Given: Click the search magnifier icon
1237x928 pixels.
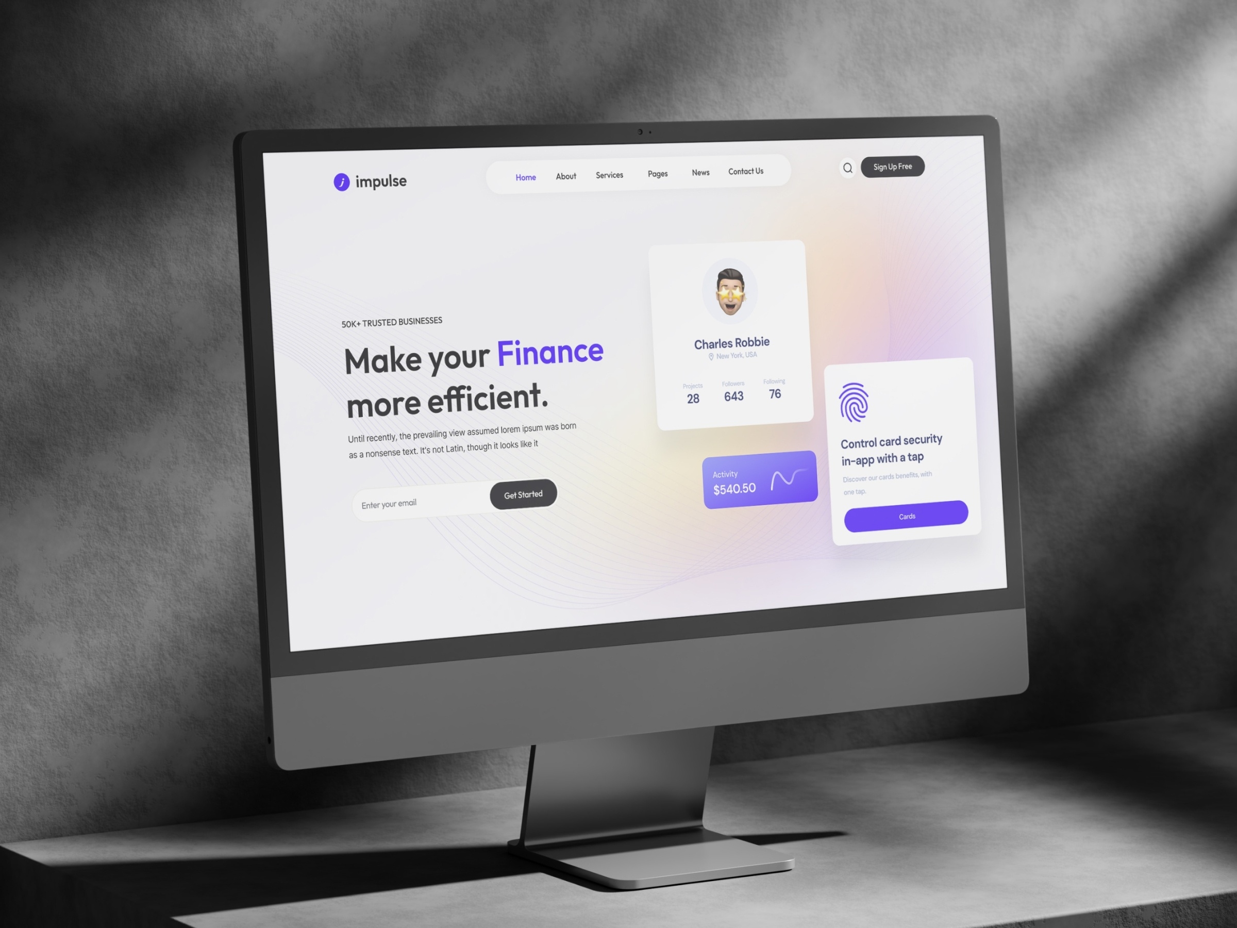Looking at the screenshot, I should [846, 168].
